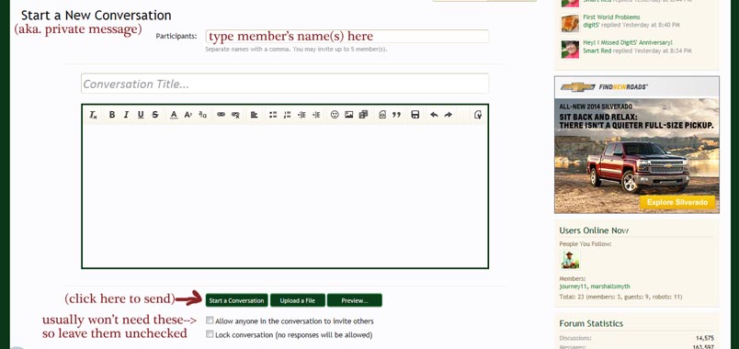Click the Users Online Now heading
Image resolution: width=739 pixels, height=349 pixels.
tap(594, 231)
